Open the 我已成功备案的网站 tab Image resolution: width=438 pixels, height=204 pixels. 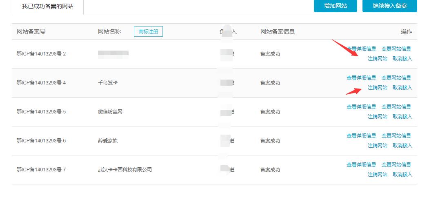tap(48, 6)
